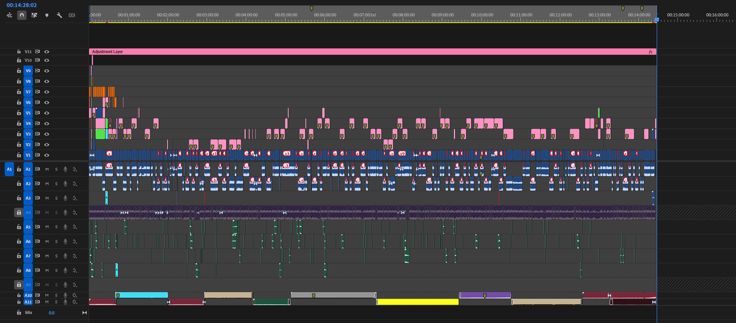Toggle lock on the Mix track
The image size is (736, 323).
pyautogui.click(x=19, y=313)
